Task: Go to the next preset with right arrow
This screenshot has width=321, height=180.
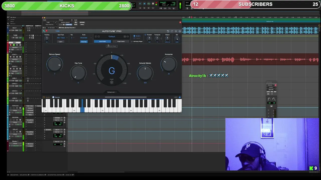Action: point(99,36)
